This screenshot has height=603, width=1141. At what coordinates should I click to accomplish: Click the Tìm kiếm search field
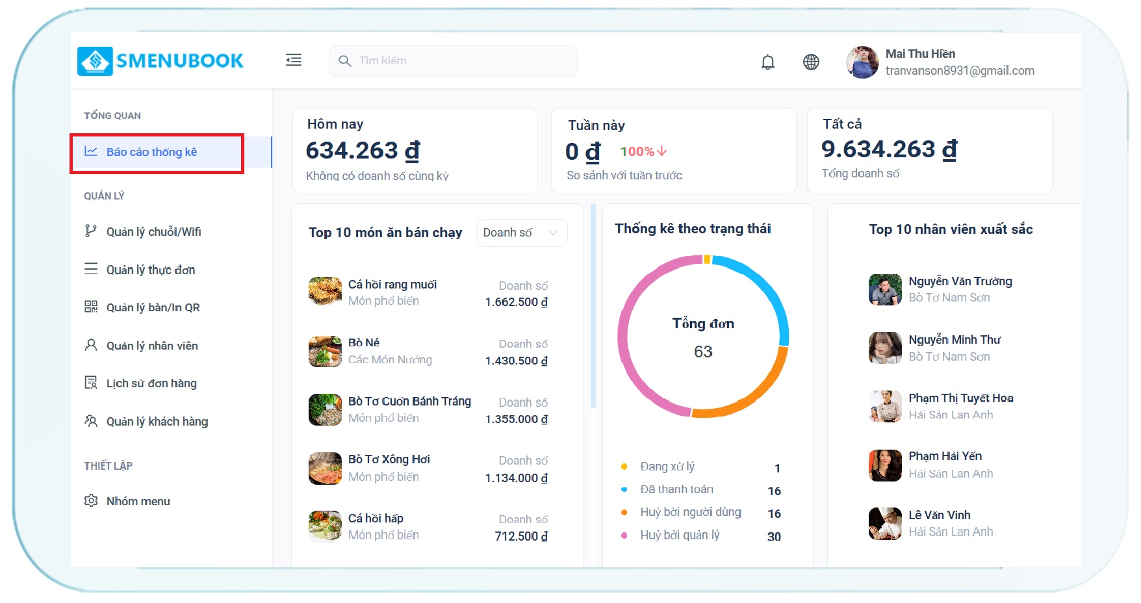coord(453,61)
